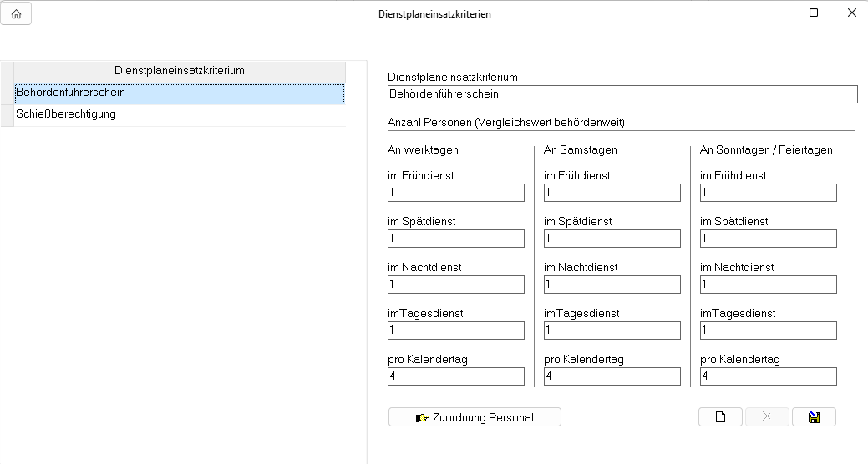This screenshot has height=464, width=868.
Task: Click Frühdienst field under An Werktagen
Action: tap(456, 193)
